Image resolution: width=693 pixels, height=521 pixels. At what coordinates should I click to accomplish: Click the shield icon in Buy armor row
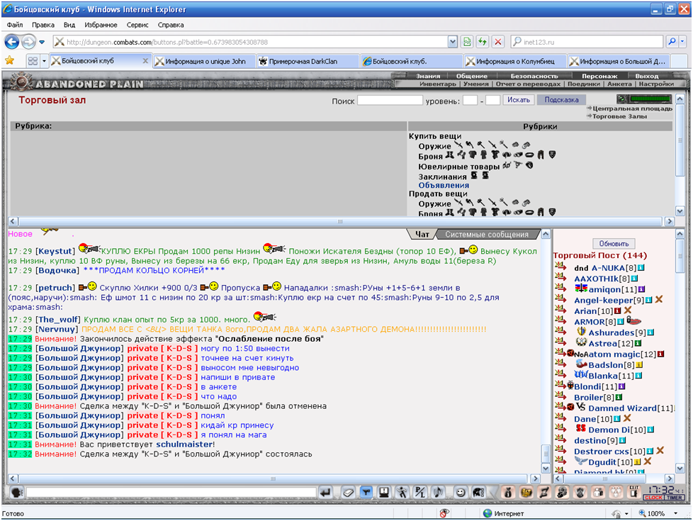(553, 155)
